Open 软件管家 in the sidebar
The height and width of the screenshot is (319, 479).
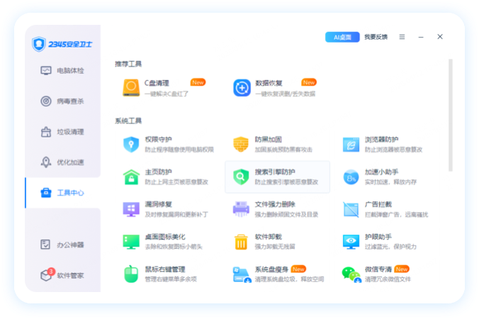pyautogui.click(x=63, y=275)
